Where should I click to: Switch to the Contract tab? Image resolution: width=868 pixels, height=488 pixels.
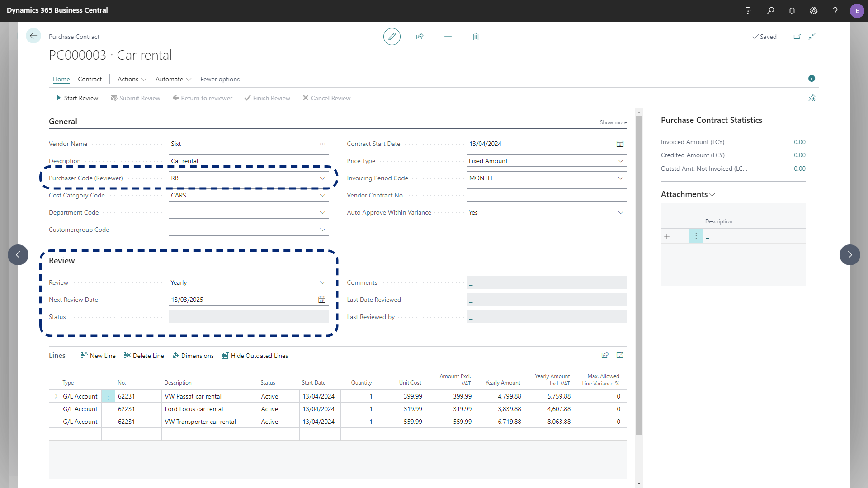click(x=90, y=79)
